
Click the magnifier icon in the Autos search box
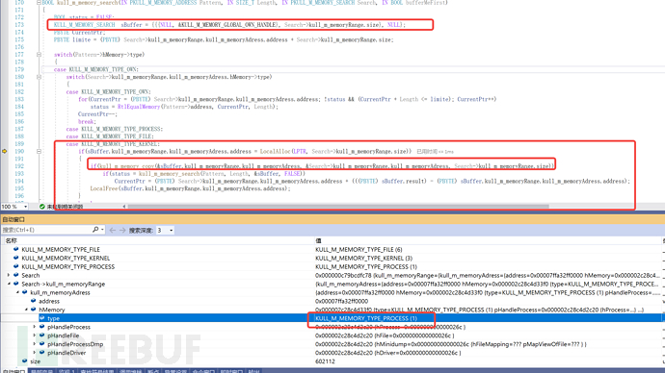point(95,230)
